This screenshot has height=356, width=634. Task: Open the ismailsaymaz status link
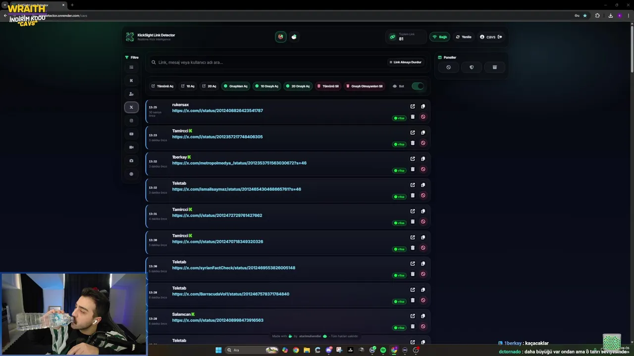pos(236,189)
